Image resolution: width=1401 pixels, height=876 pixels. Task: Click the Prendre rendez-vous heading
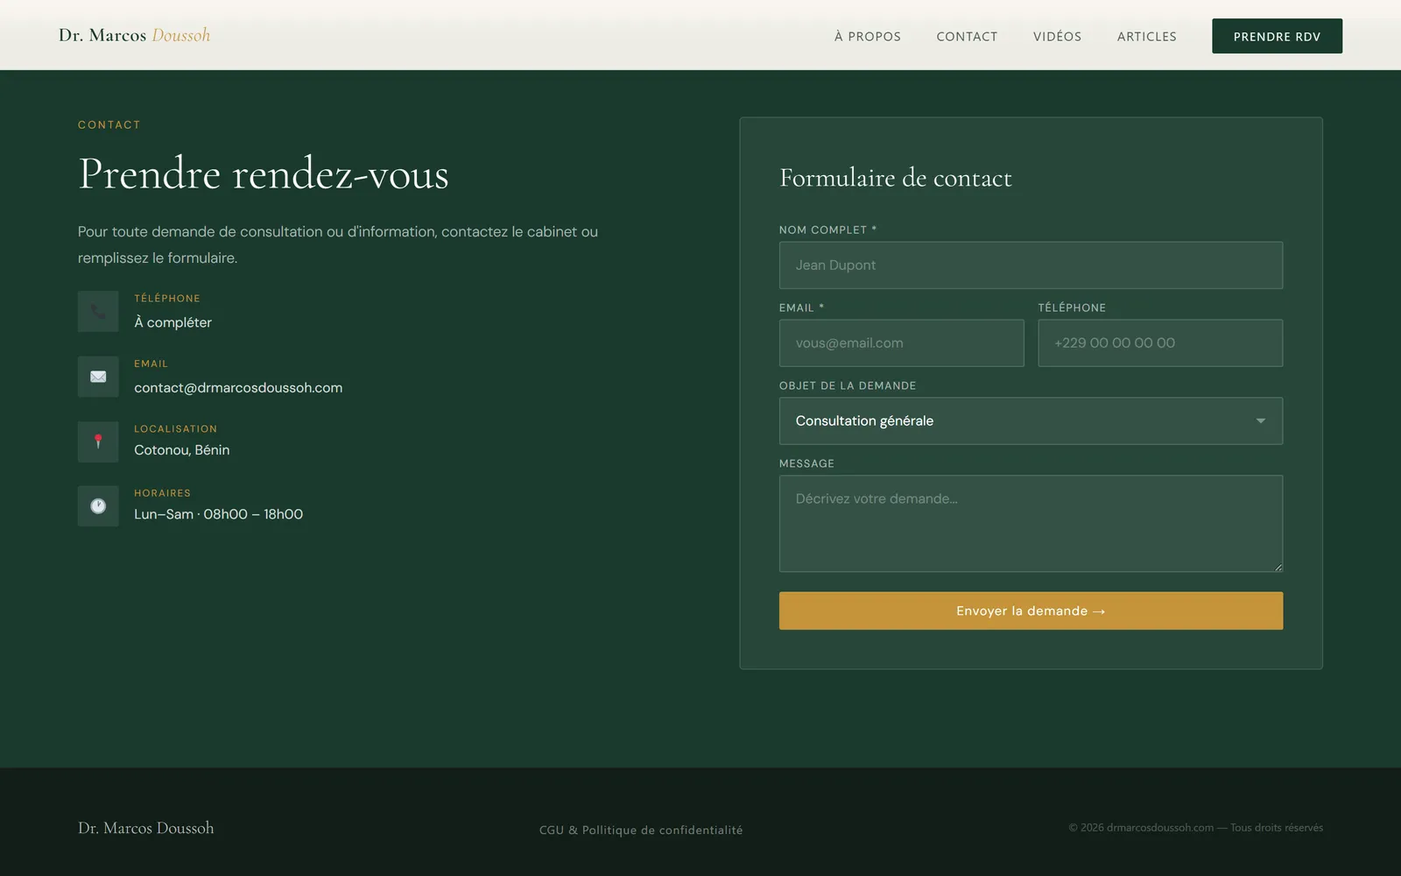coord(264,173)
